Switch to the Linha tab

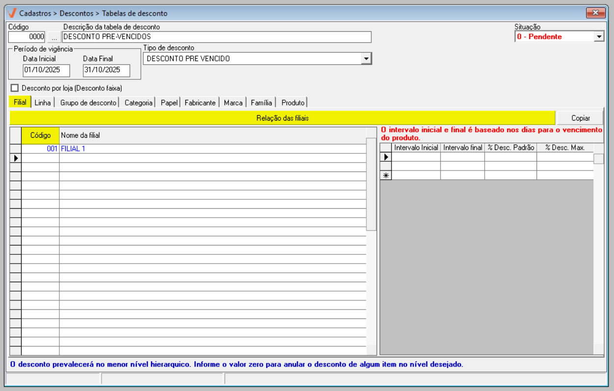(x=43, y=102)
